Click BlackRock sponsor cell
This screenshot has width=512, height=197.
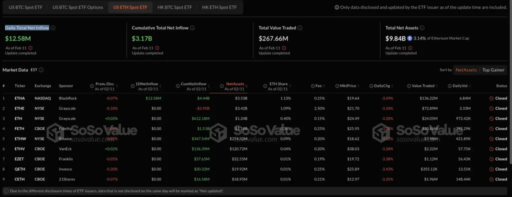click(x=67, y=98)
